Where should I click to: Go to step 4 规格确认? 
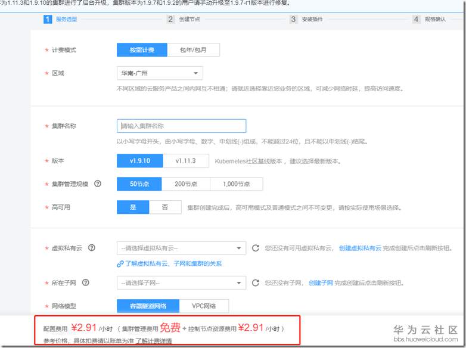point(429,19)
